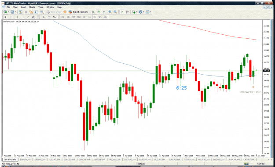Expand the Profiles dropdown arrow

15,12
